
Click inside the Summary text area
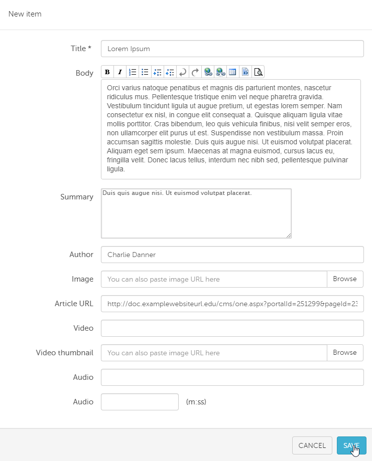196,213
